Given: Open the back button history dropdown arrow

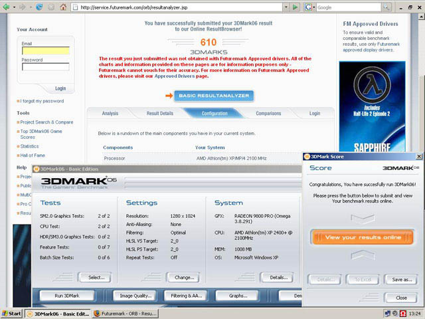Looking at the screenshot, I should [x=15, y=7].
